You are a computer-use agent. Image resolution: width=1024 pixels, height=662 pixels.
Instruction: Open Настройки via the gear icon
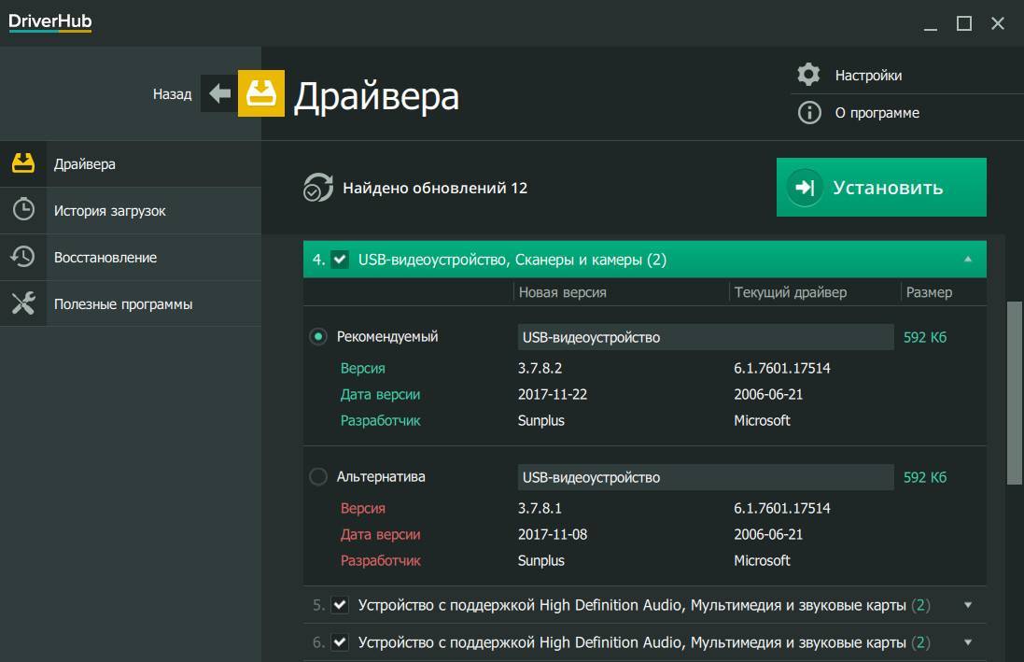coord(808,75)
